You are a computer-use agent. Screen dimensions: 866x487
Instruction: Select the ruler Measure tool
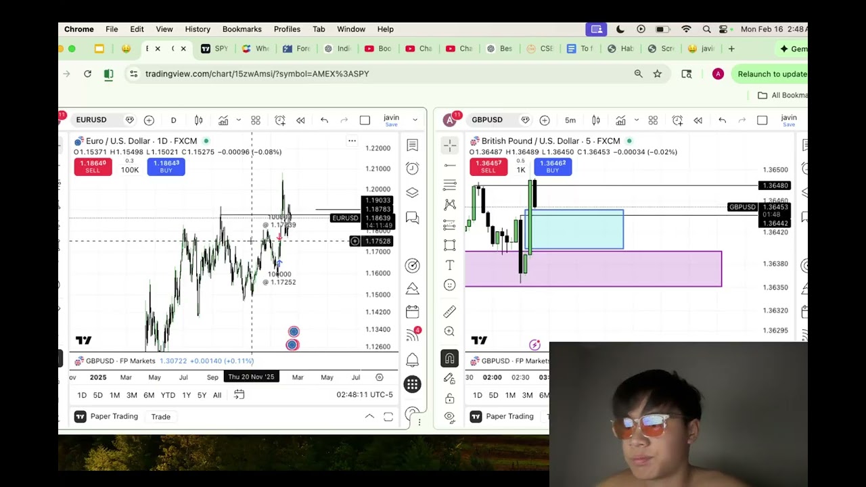tap(449, 311)
